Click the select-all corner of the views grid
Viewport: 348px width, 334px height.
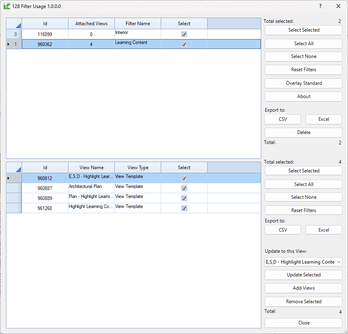14,168
